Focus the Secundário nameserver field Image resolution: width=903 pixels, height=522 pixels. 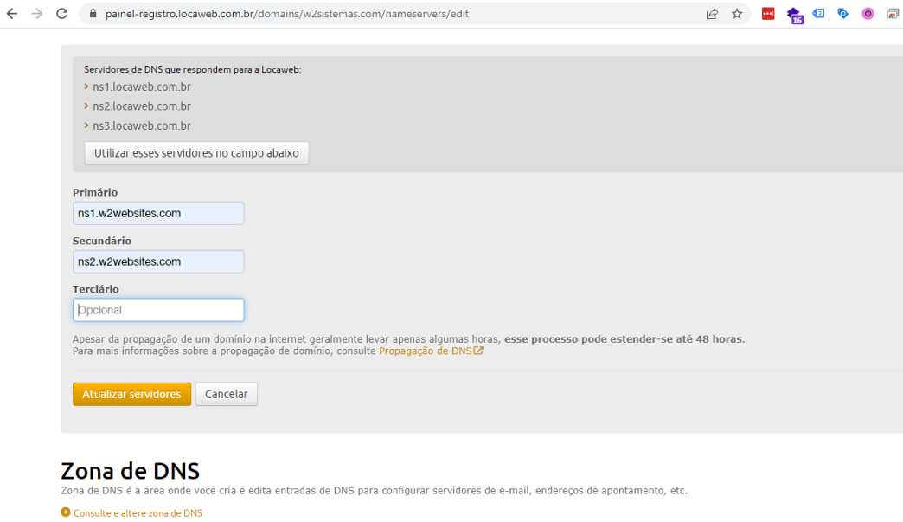(x=158, y=261)
